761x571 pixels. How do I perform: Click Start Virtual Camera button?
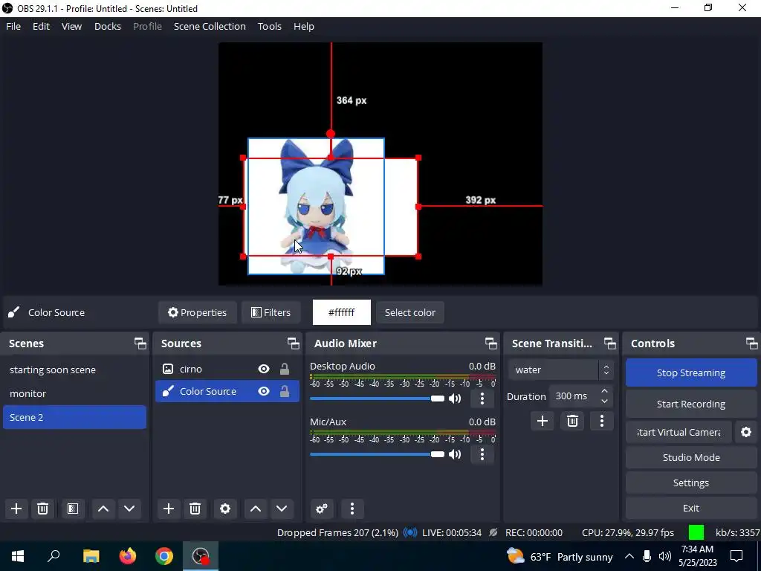[x=679, y=432]
